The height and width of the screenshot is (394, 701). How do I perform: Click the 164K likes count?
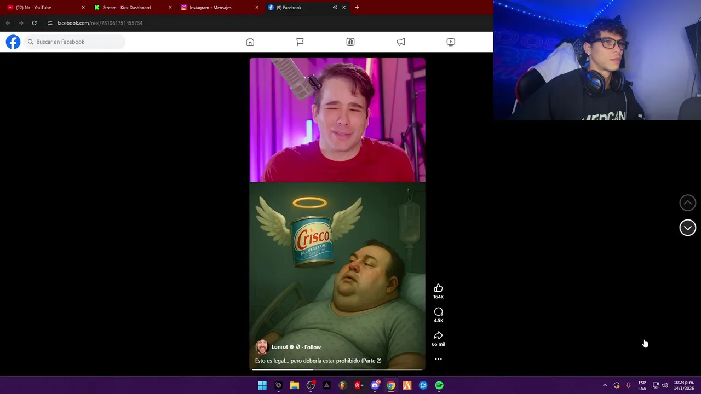click(438, 297)
